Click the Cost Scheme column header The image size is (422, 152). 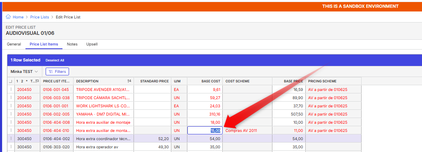click(247, 81)
